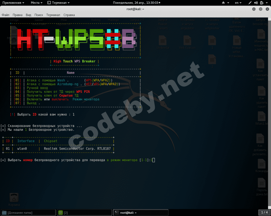Open the Терминал menu in the terminal window

(53, 15)
